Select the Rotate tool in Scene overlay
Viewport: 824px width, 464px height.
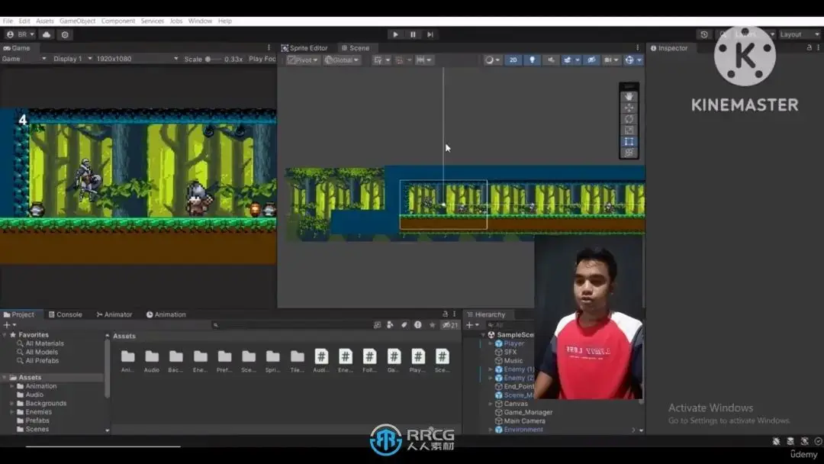click(x=629, y=119)
